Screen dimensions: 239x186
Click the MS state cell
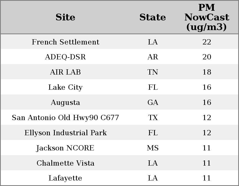[x=153, y=148]
